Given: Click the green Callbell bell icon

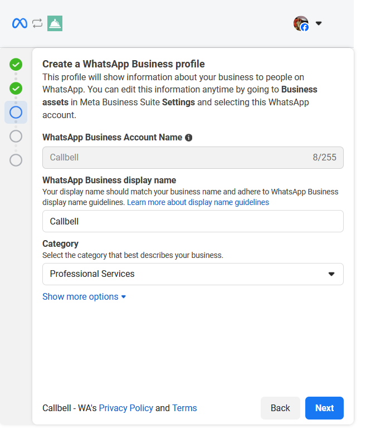Looking at the screenshot, I should point(55,23).
